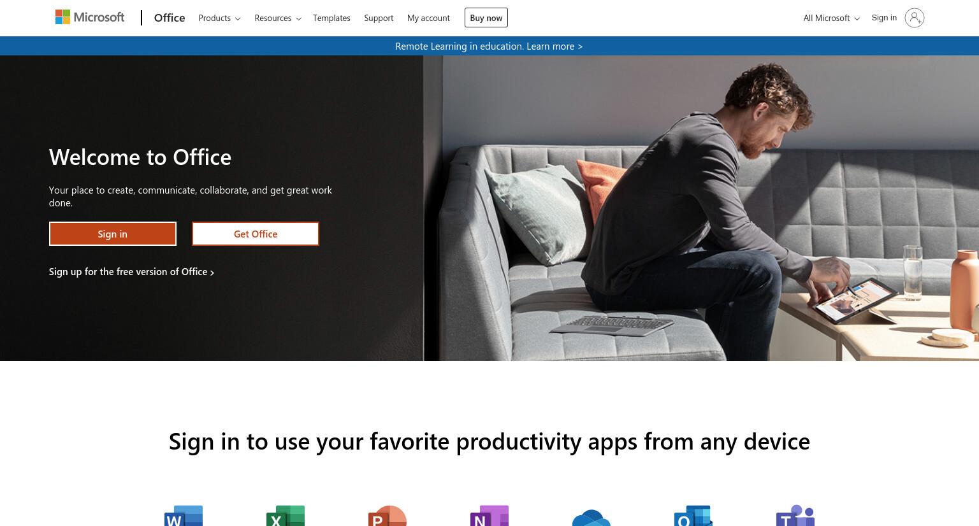Click the account avatar icon
The image size is (979, 526).
(914, 18)
